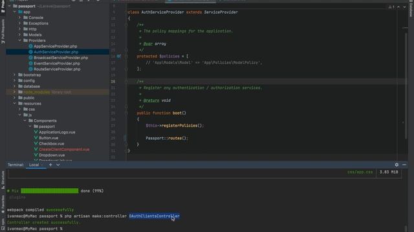Fold the boot() function in gutter
Image resolution: width=414 pixels, height=232 pixels.
126,113
